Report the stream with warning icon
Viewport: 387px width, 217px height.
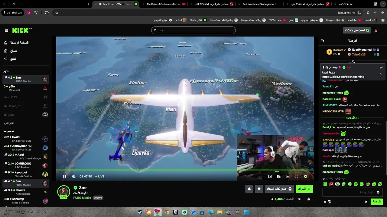[309, 199]
